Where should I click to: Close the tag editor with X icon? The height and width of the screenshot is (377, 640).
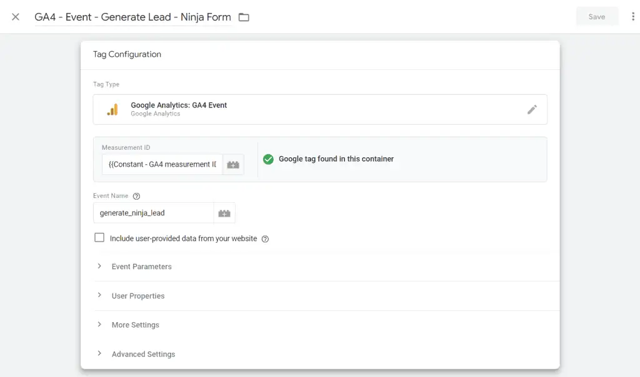coord(16,17)
